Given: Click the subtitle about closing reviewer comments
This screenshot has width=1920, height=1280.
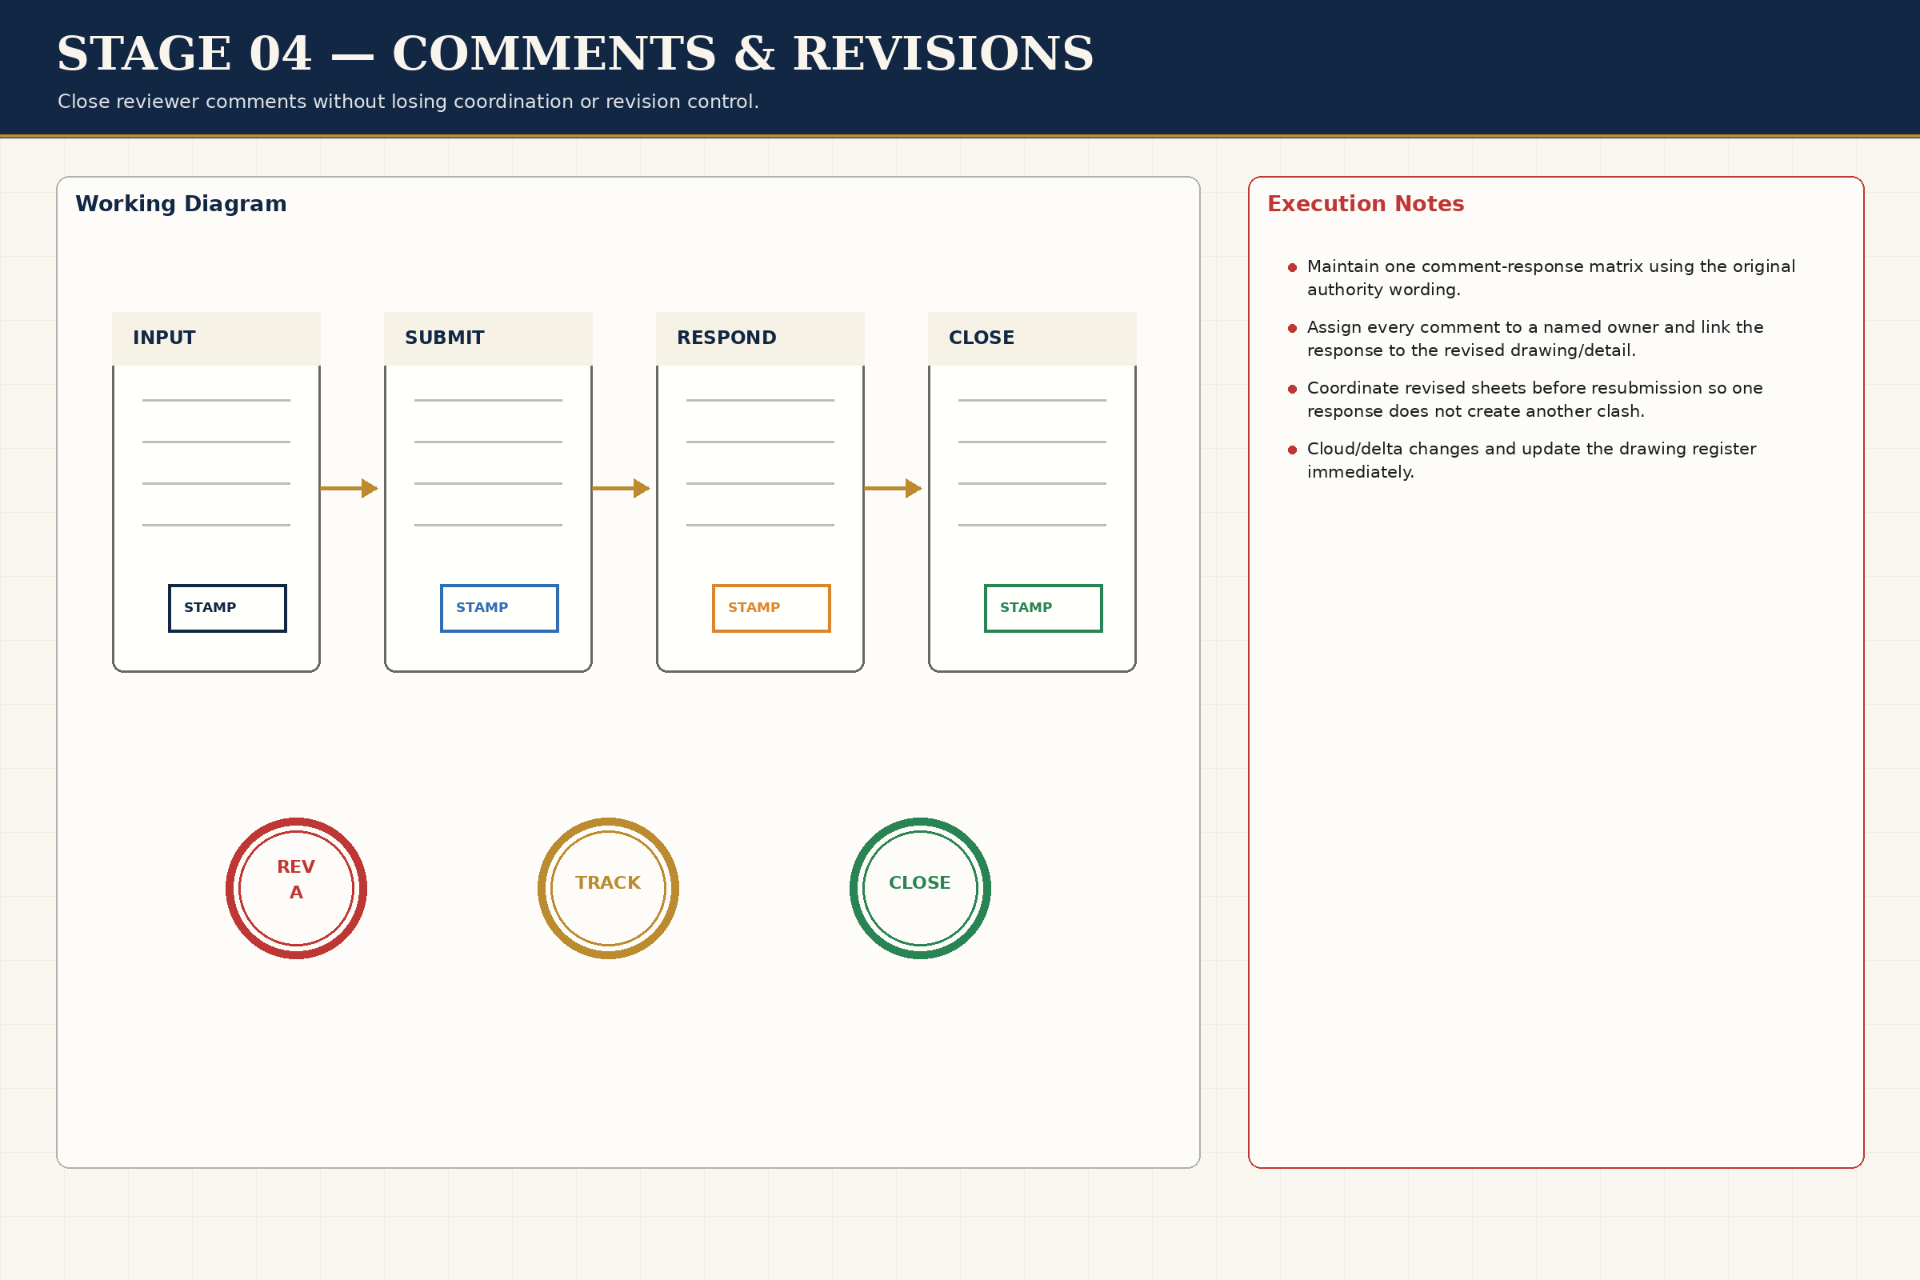Looking at the screenshot, I should pos(408,102).
